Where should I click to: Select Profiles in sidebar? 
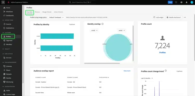pyautogui.click(x=8, y=37)
